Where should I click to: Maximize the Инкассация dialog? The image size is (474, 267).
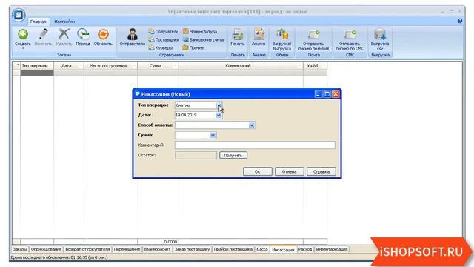(x=327, y=94)
